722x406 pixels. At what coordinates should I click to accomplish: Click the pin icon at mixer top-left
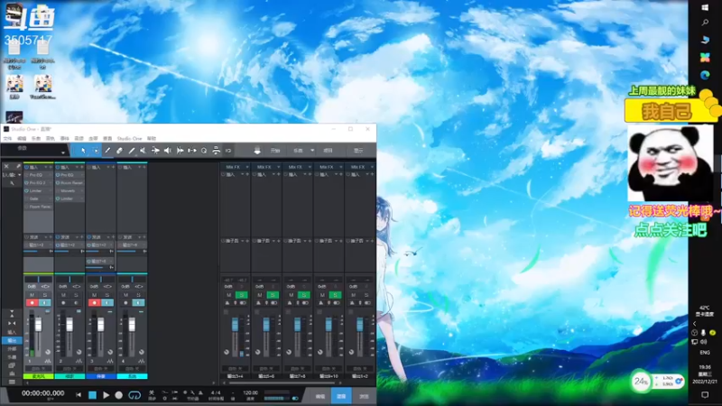(x=18, y=166)
